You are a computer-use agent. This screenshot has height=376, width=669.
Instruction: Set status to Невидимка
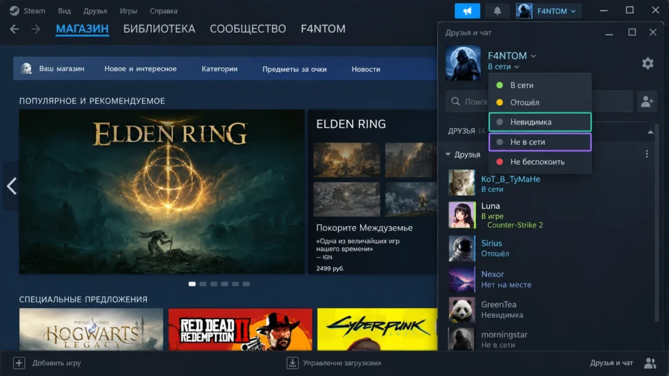[x=540, y=122]
